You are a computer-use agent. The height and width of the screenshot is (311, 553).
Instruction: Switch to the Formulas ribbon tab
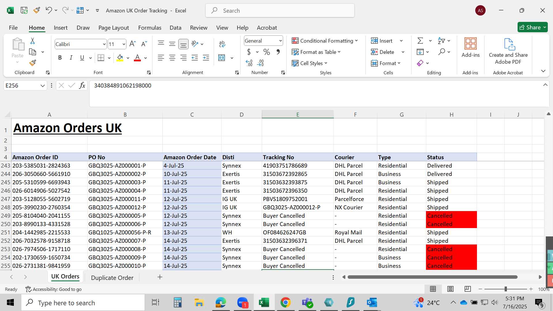point(150,28)
